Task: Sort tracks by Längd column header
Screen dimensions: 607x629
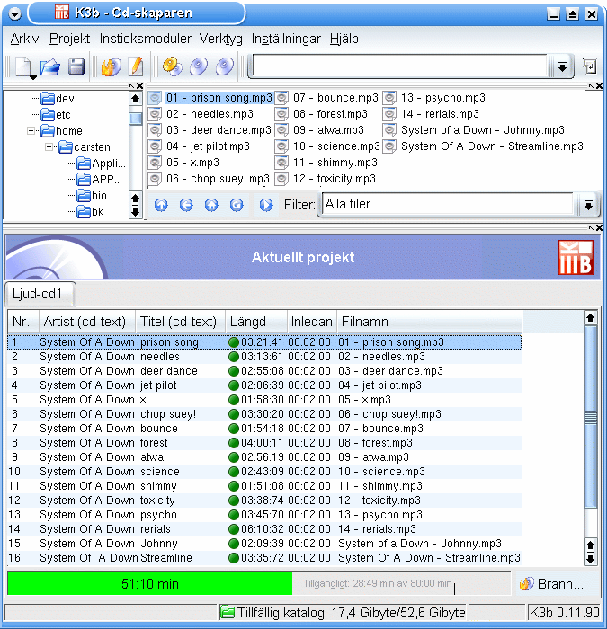Action: (255, 322)
